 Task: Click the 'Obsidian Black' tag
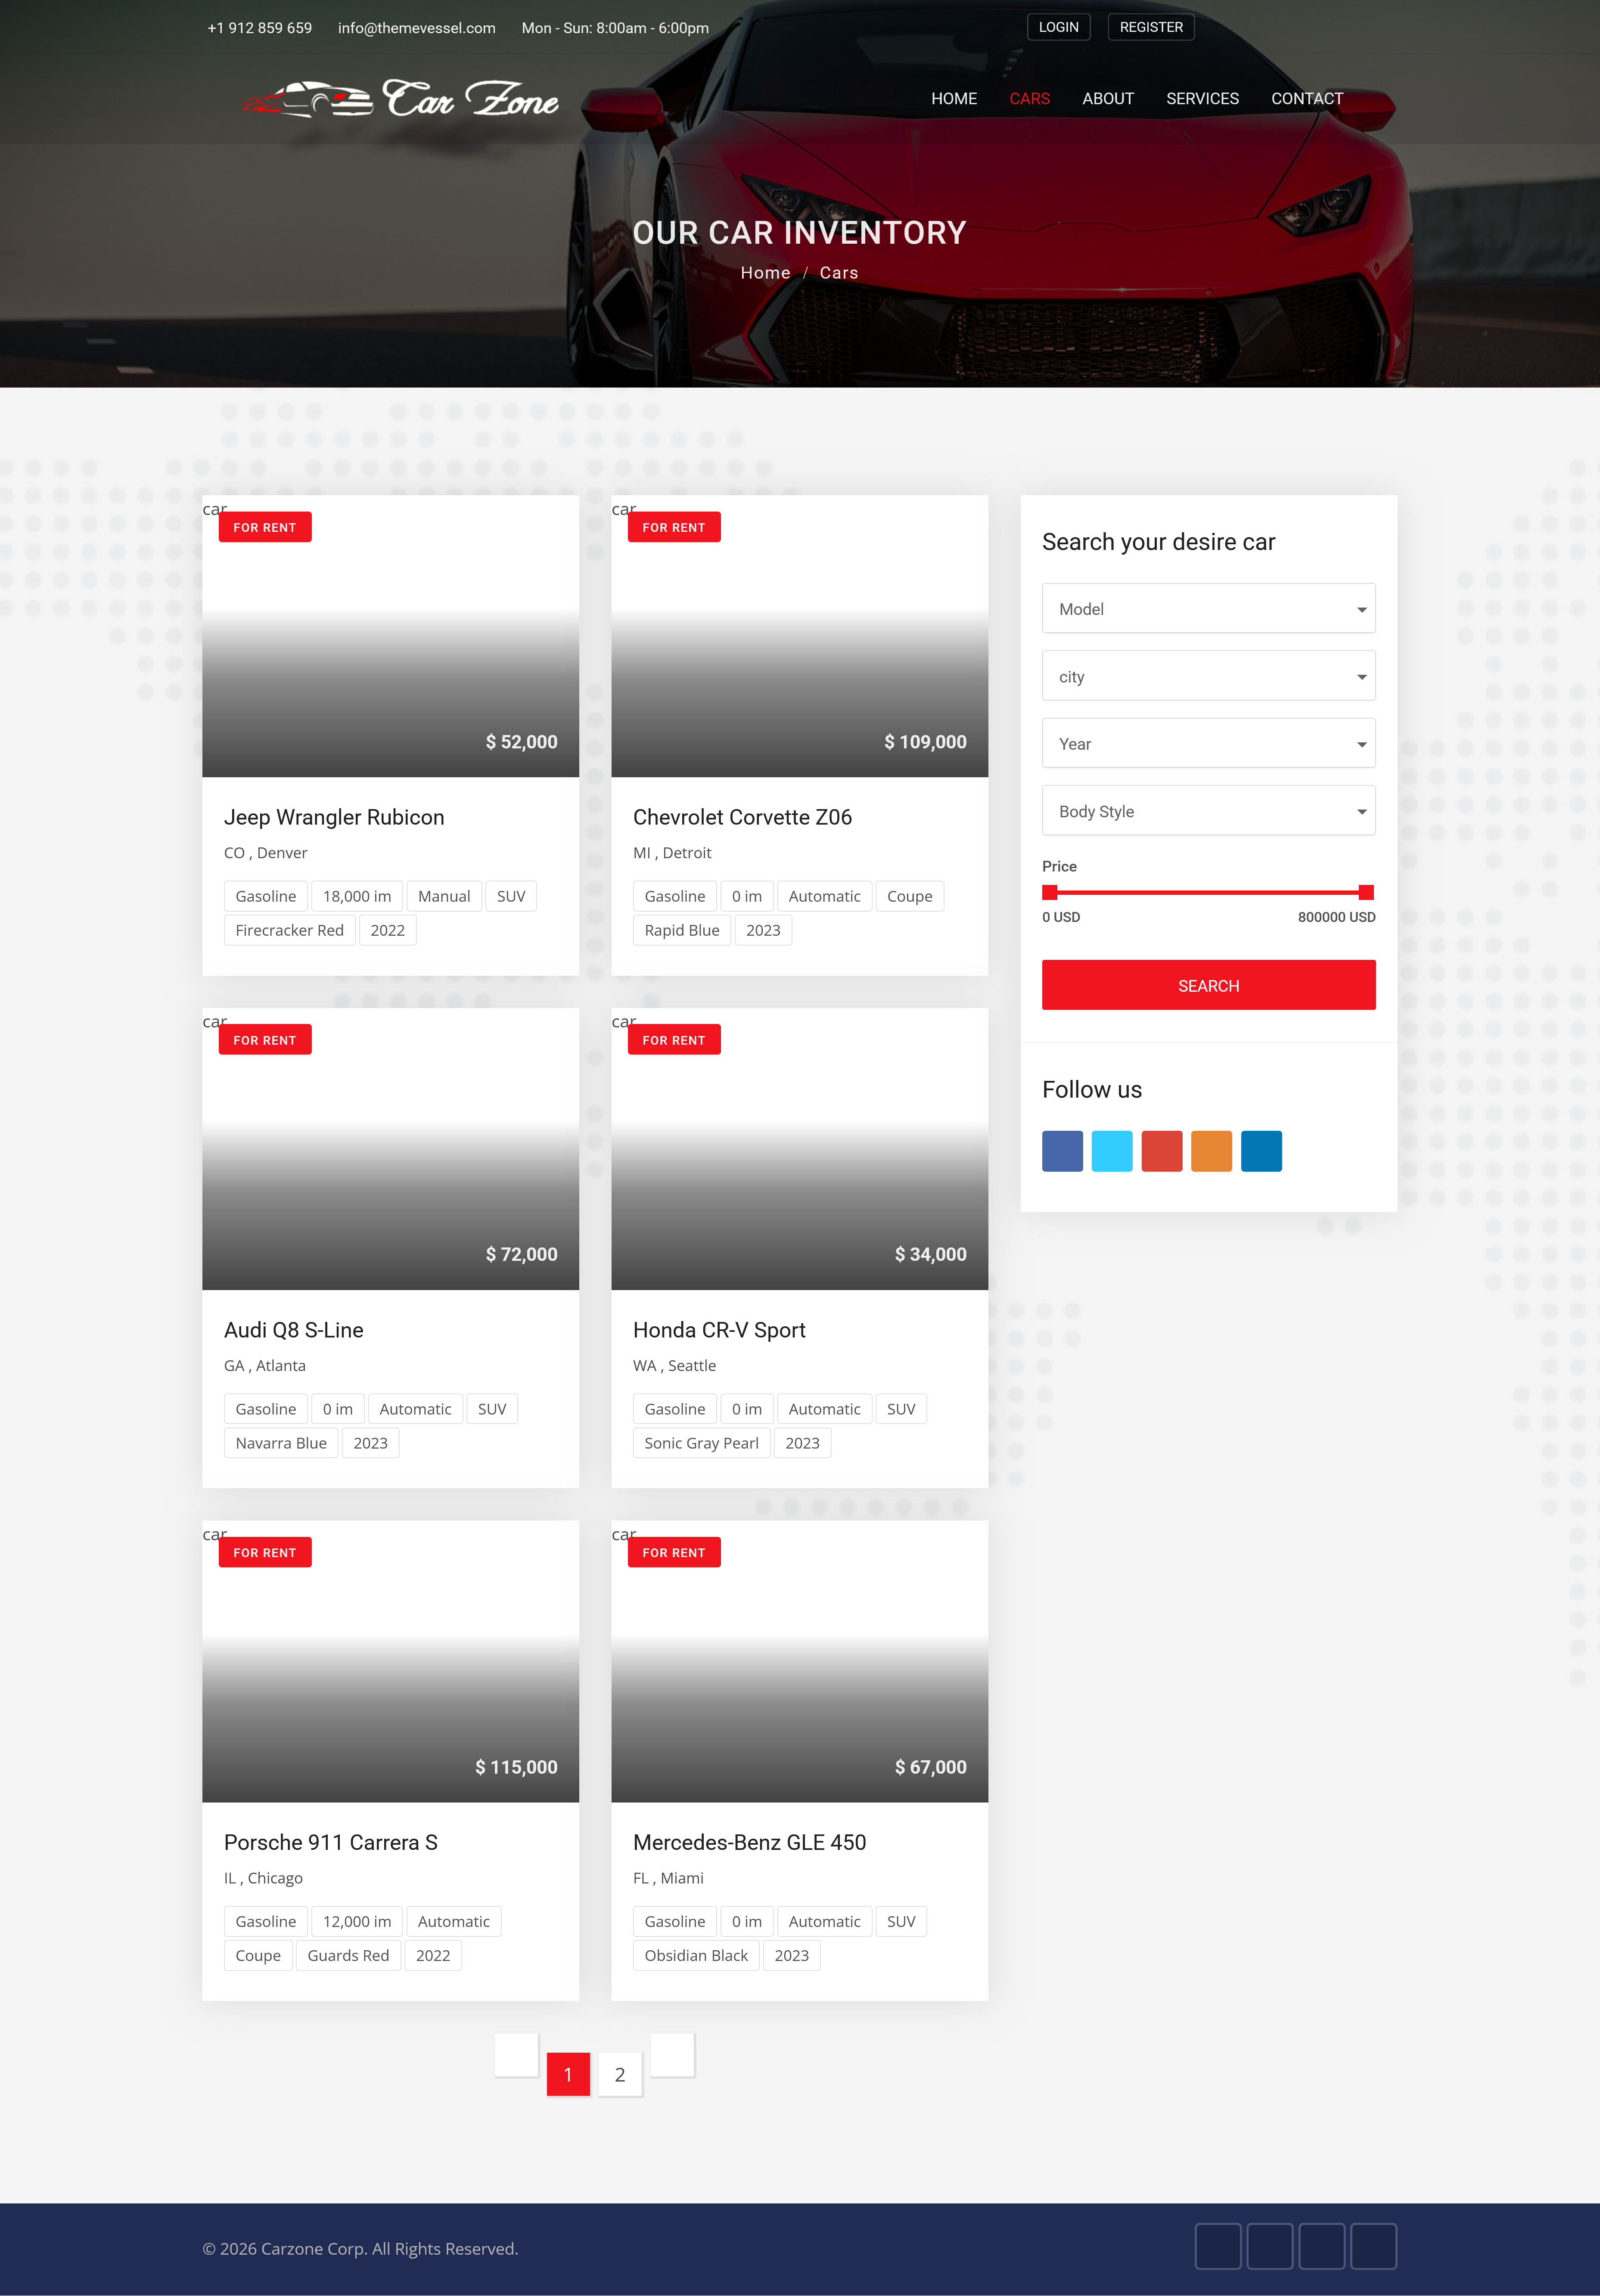(696, 1955)
